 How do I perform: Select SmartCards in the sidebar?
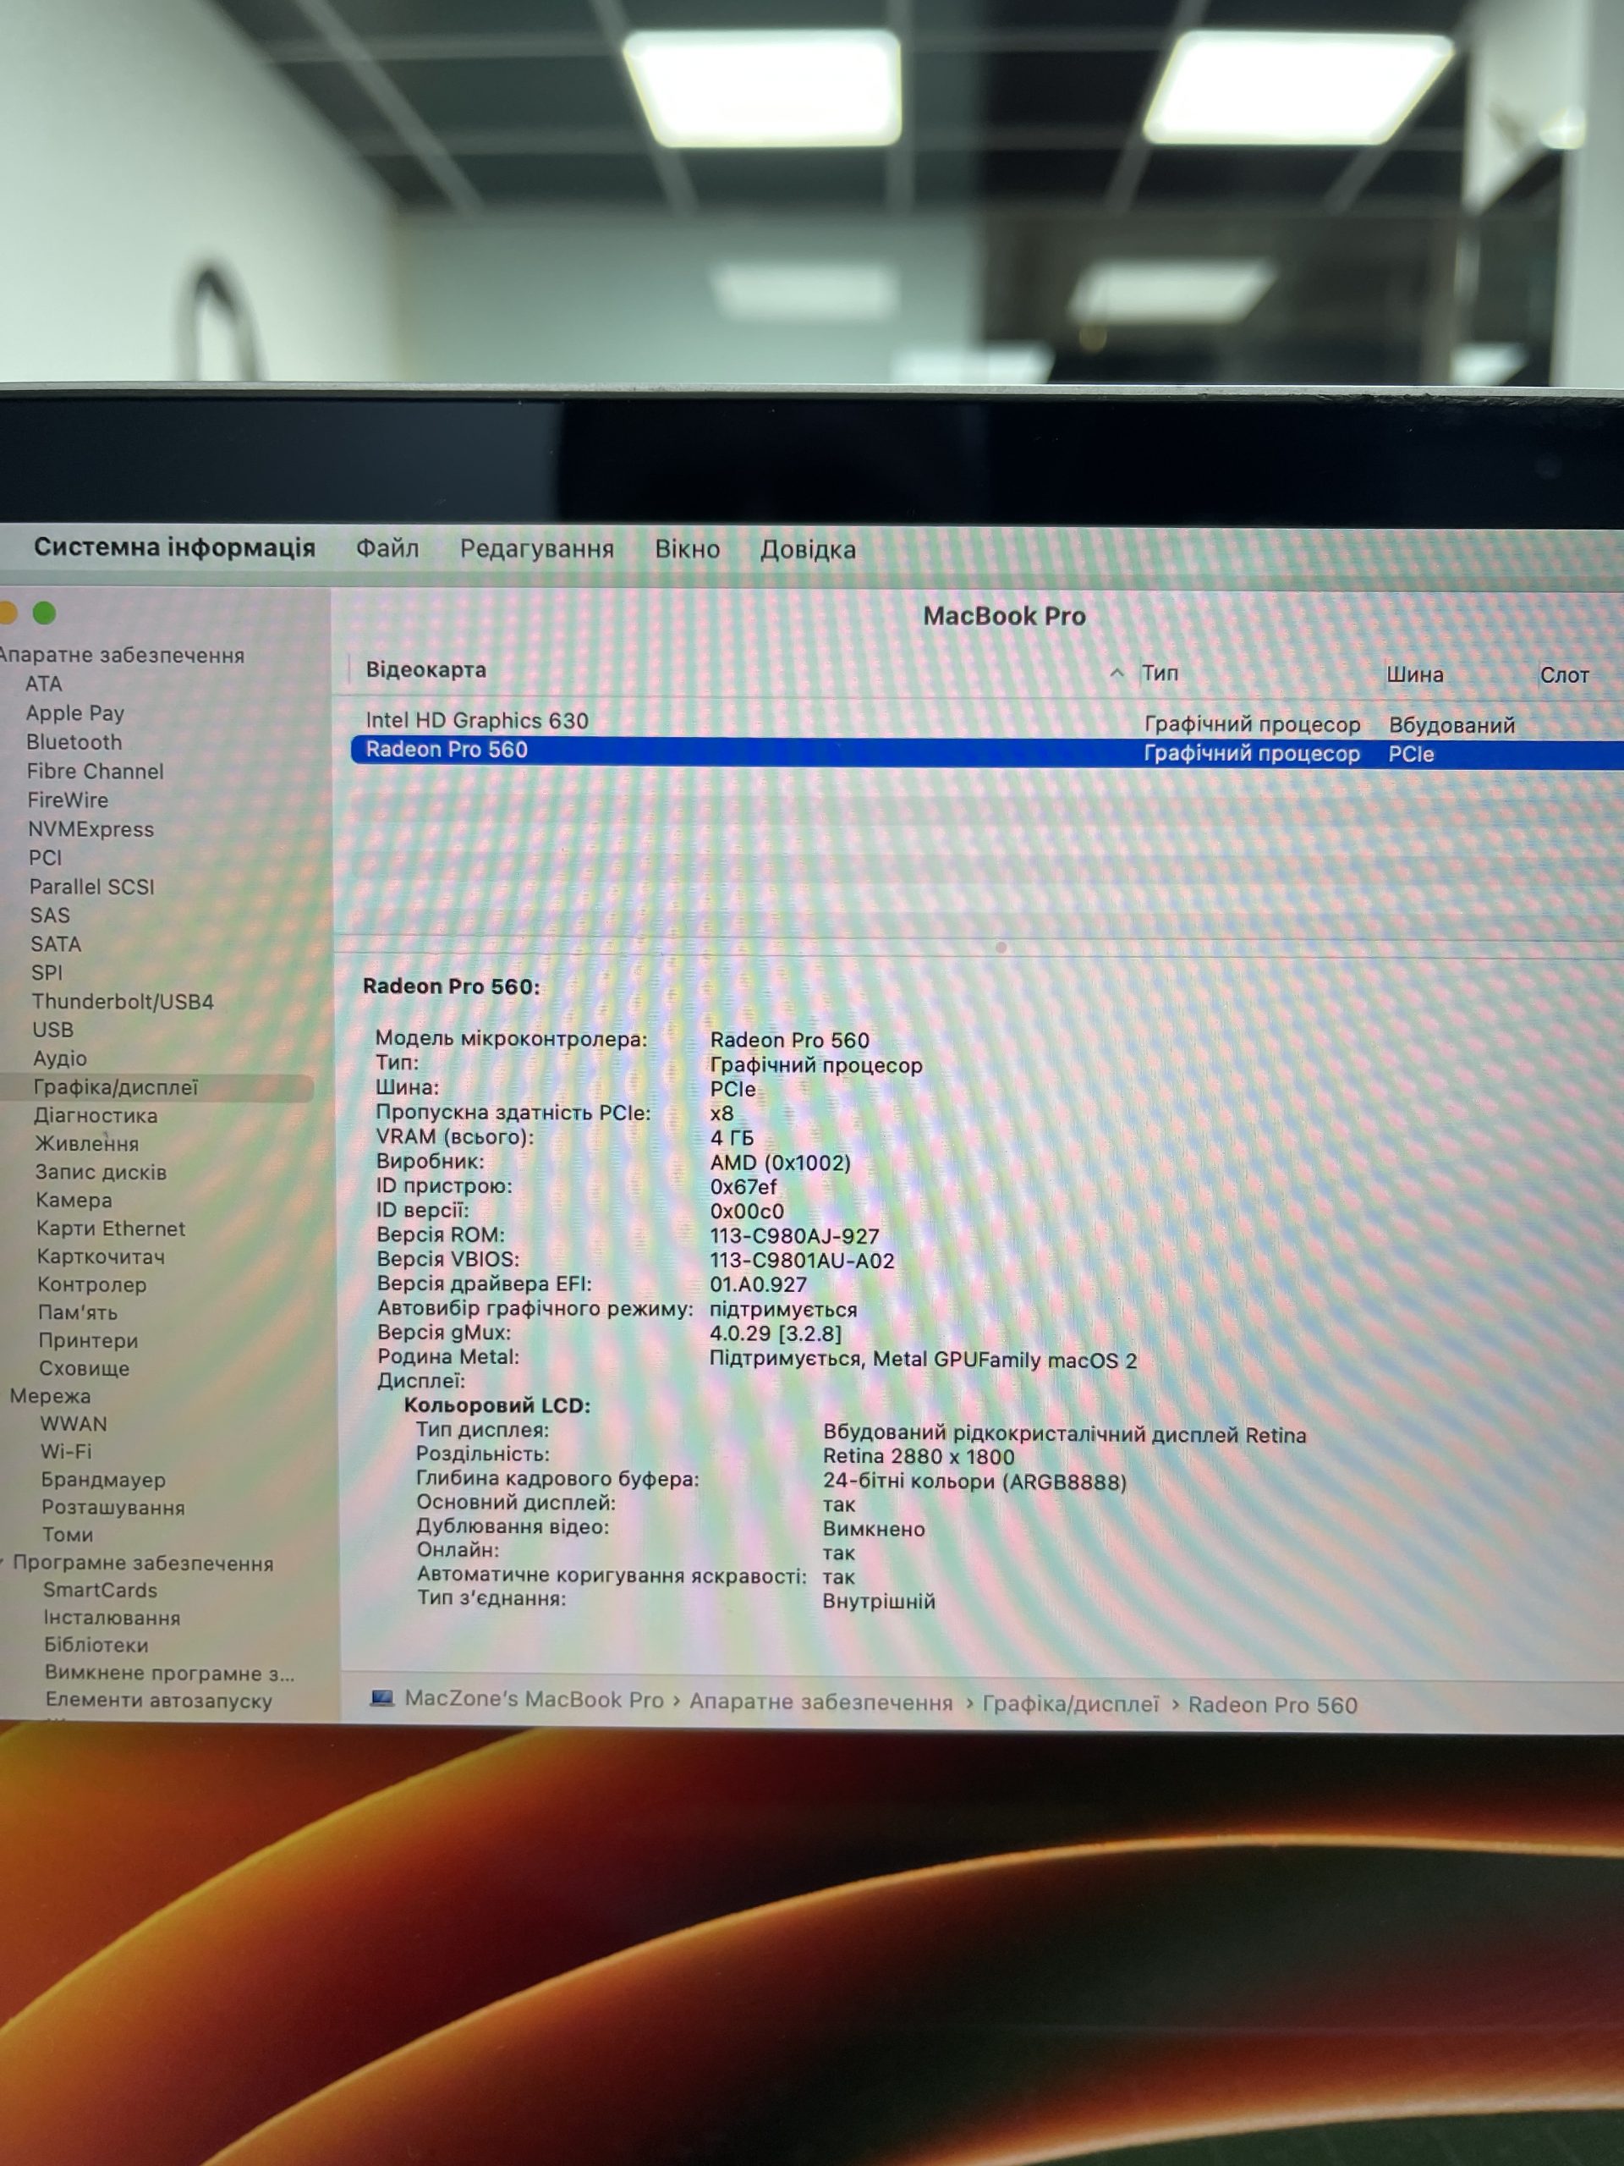pyautogui.click(x=100, y=1590)
